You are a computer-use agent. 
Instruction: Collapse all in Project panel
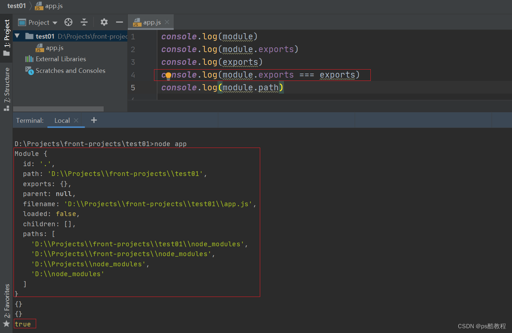(x=84, y=22)
